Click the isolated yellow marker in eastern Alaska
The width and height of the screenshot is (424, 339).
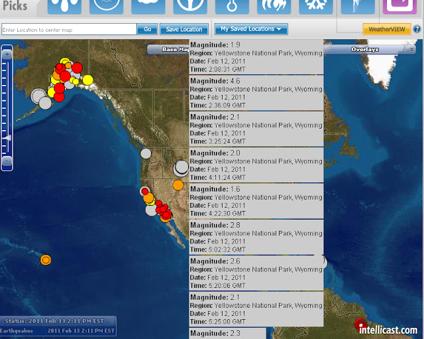pyautogui.click(x=87, y=80)
